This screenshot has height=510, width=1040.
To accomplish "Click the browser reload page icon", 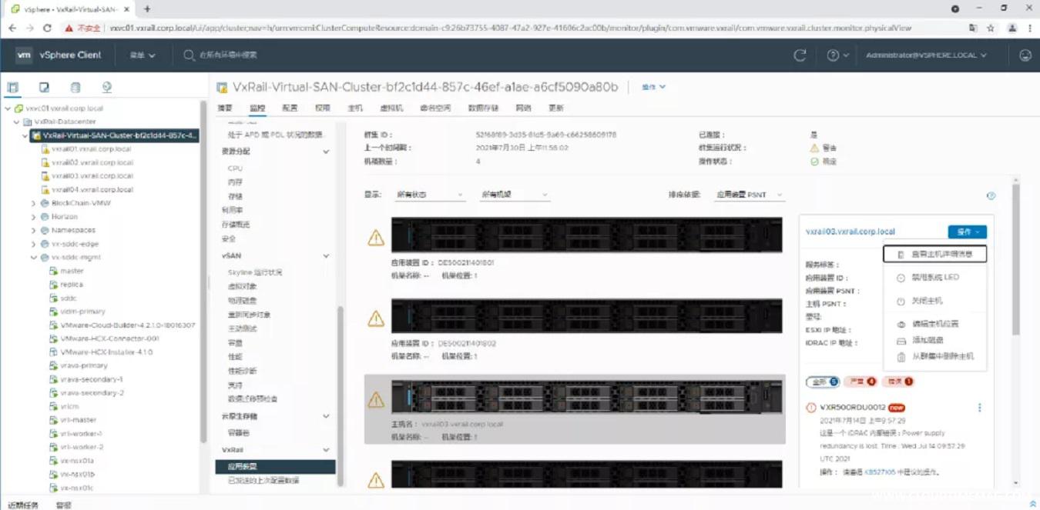I will 47,28.
